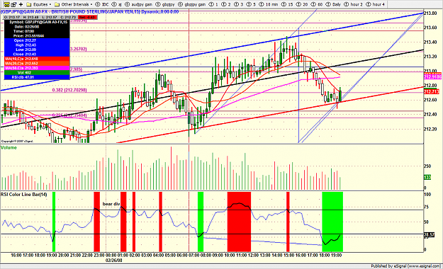
Task: Click the 02/26/08 date on time axis
Action: click(113, 260)
